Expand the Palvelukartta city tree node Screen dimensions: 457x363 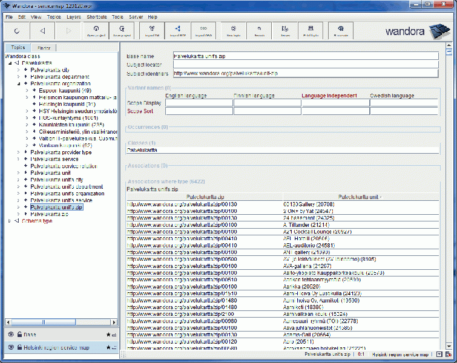pos(18,70)
